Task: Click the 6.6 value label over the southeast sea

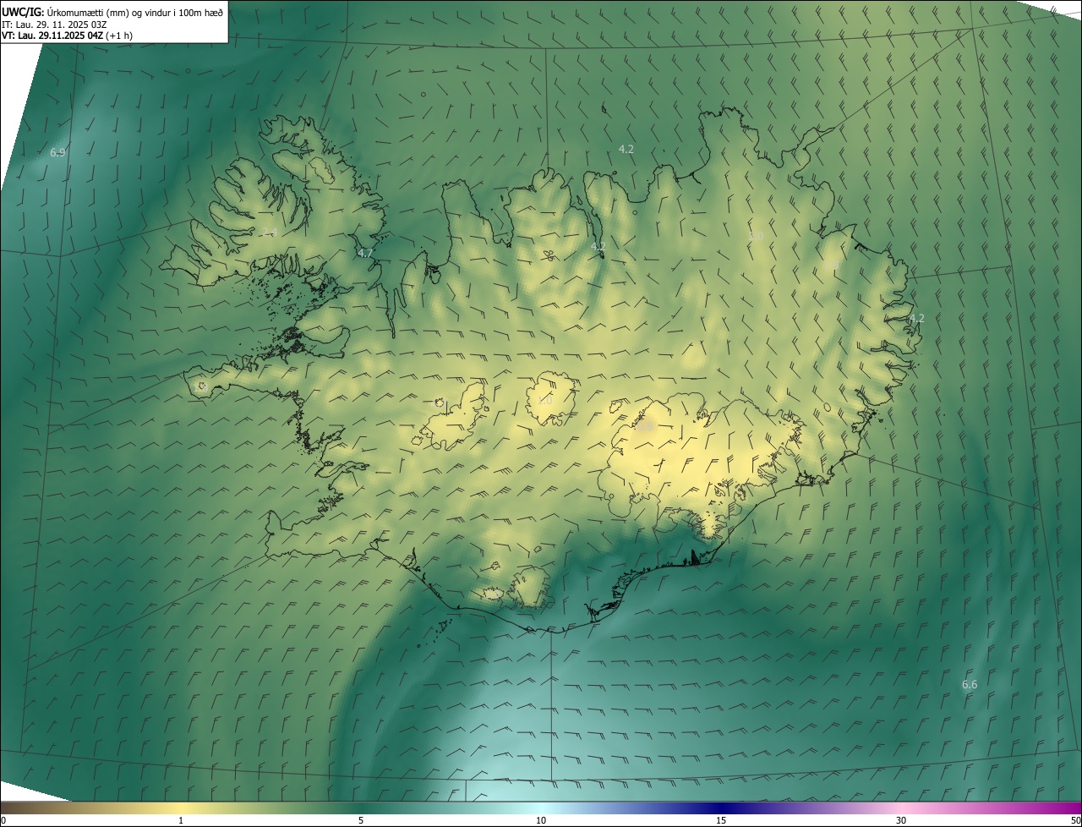Action: pyautogui.click(x=970, y=684)
